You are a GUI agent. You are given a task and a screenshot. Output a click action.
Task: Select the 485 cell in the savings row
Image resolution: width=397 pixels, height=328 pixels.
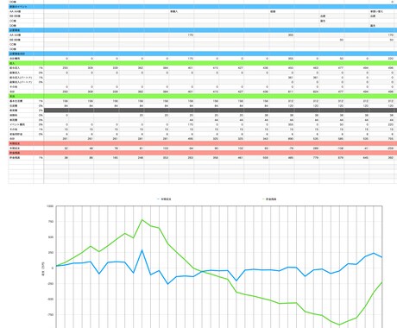click(291, 158)
